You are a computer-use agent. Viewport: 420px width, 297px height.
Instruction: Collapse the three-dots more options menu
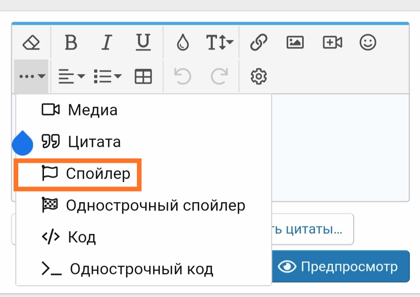coord(32,76)
